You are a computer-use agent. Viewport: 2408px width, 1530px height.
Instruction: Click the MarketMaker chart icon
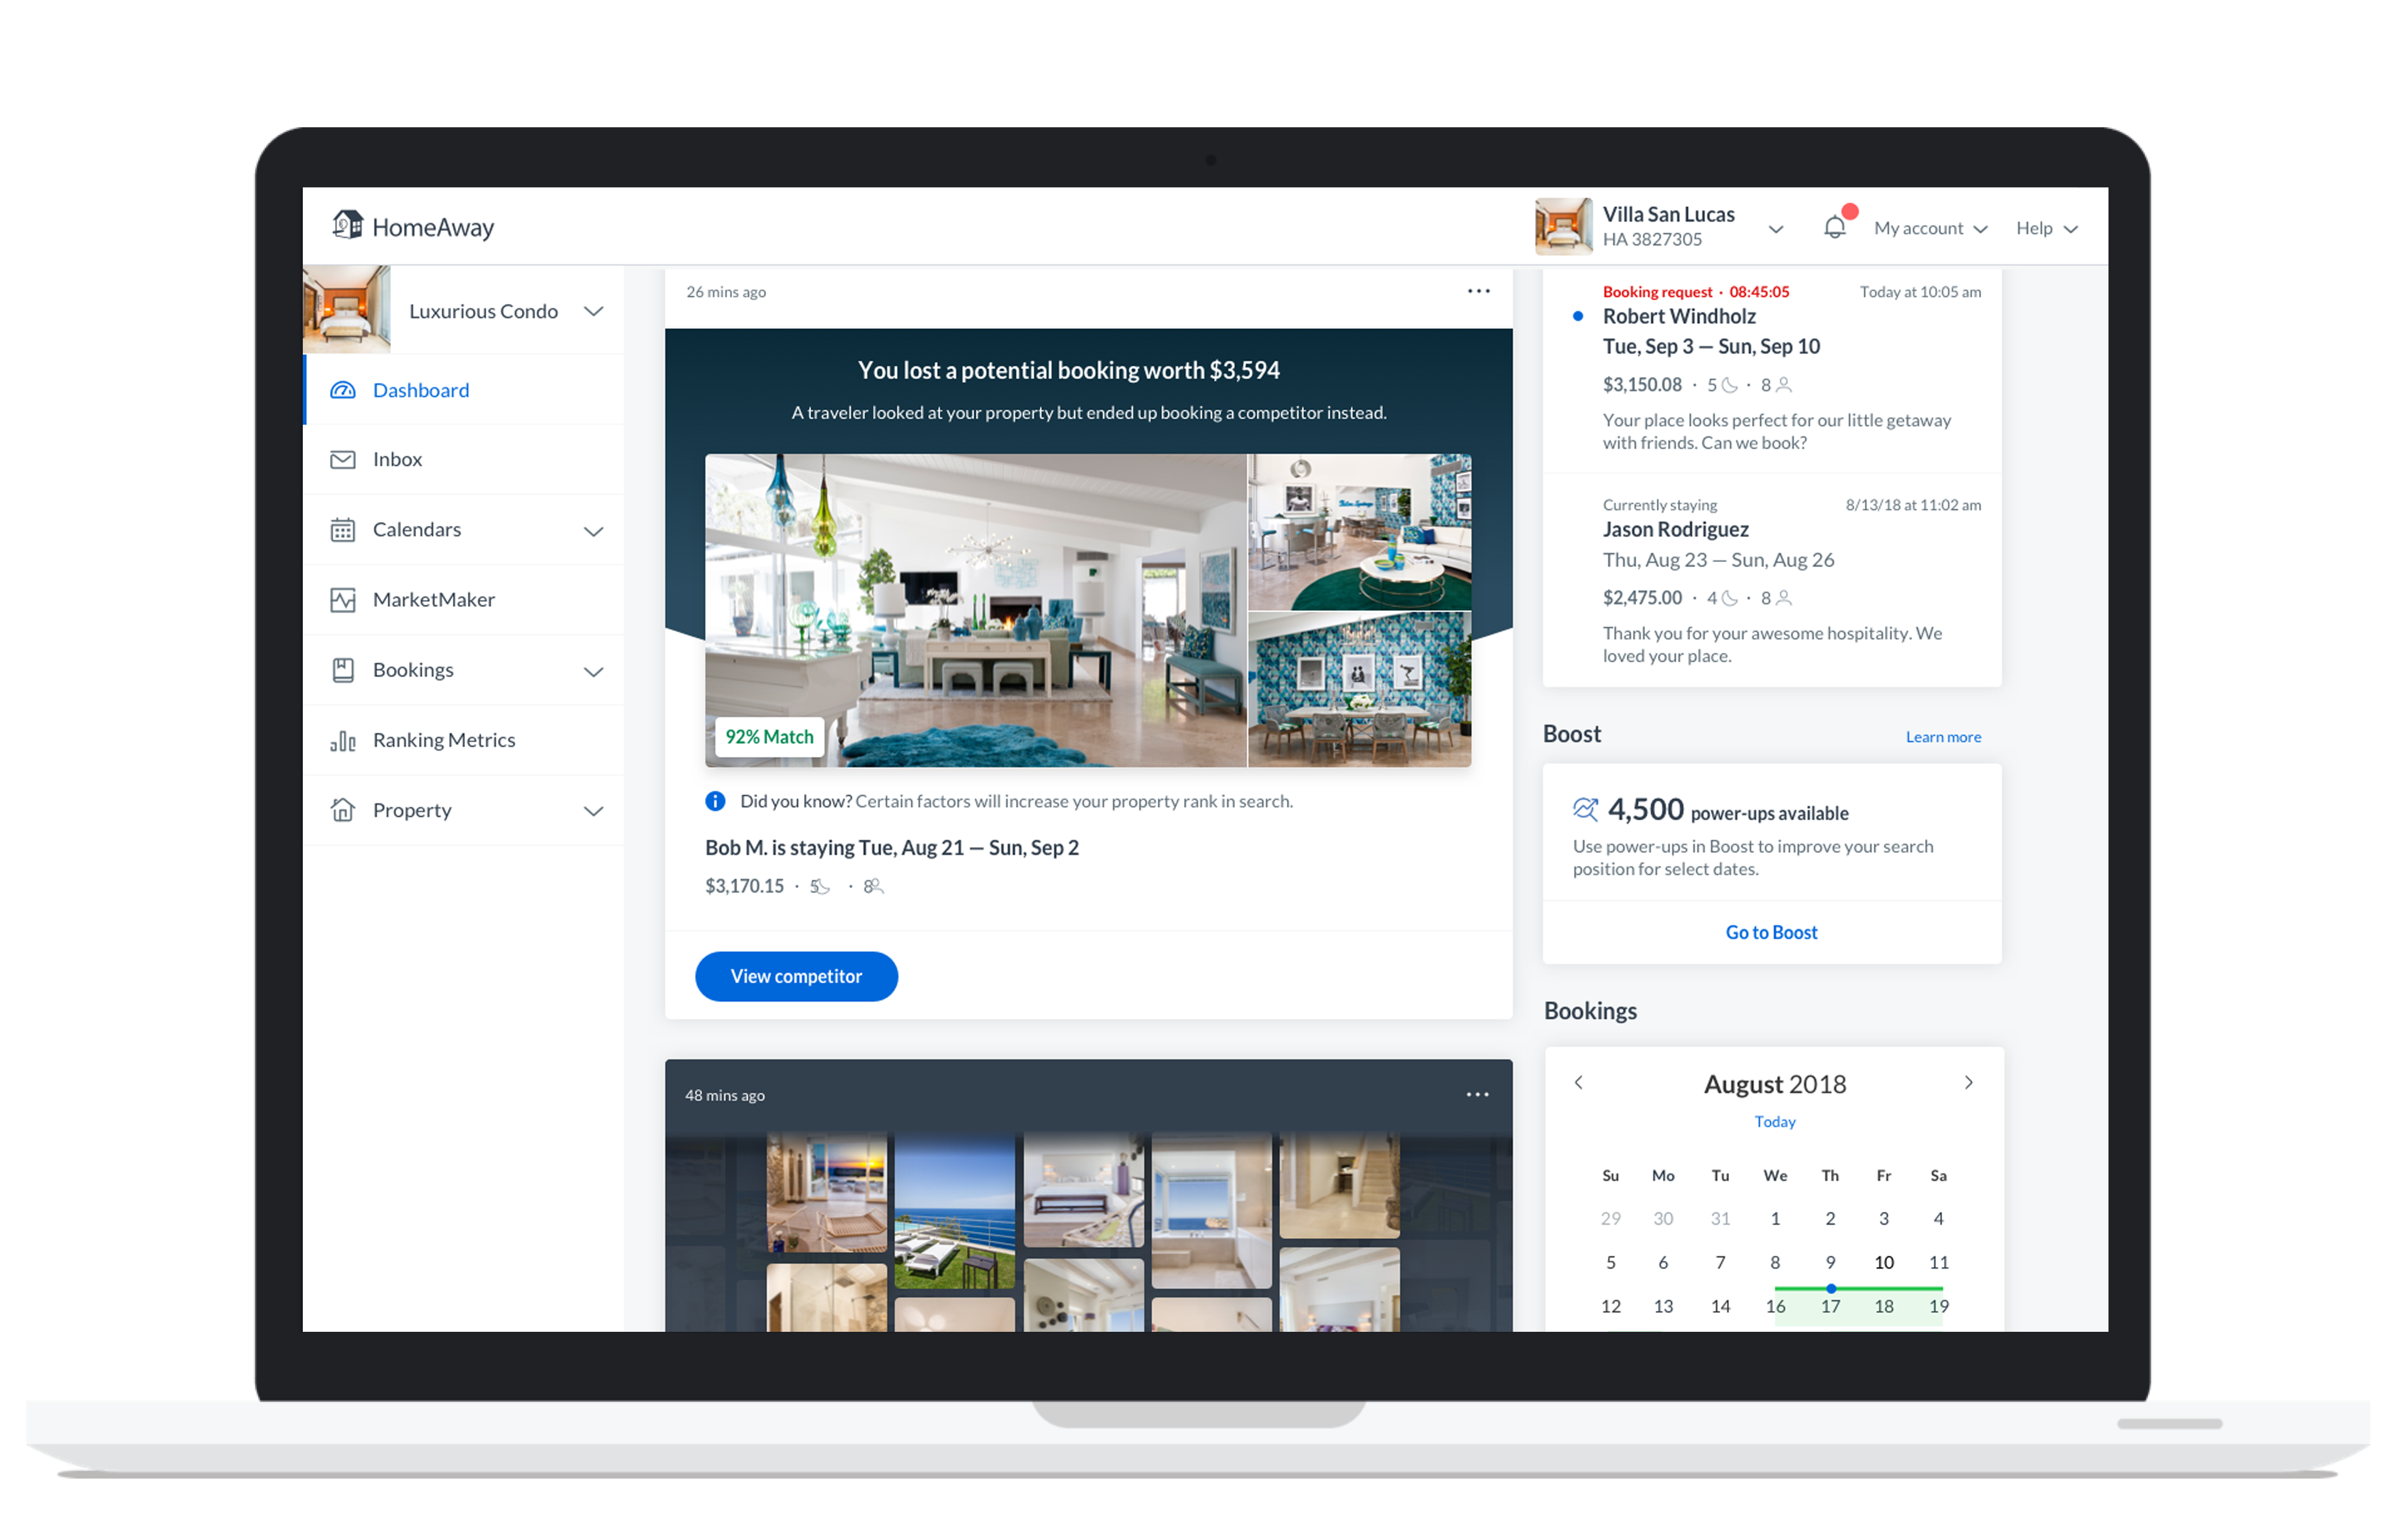(x=343, y=599)
